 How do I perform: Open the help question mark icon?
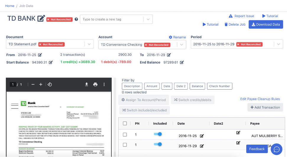click(76, 19)
